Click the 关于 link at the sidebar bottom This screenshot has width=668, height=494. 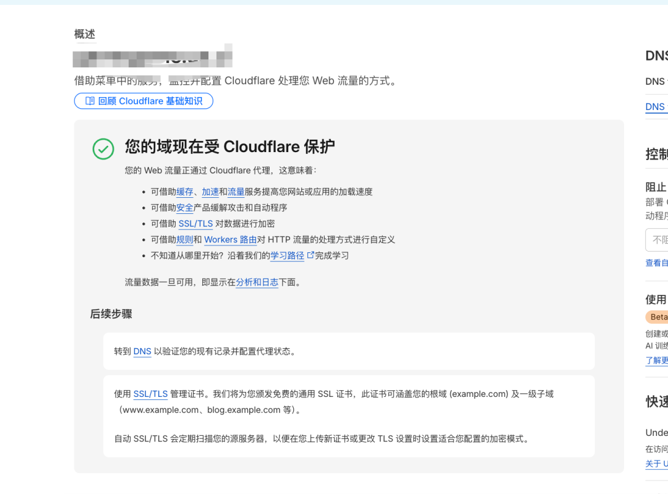(x=656, y=464)
